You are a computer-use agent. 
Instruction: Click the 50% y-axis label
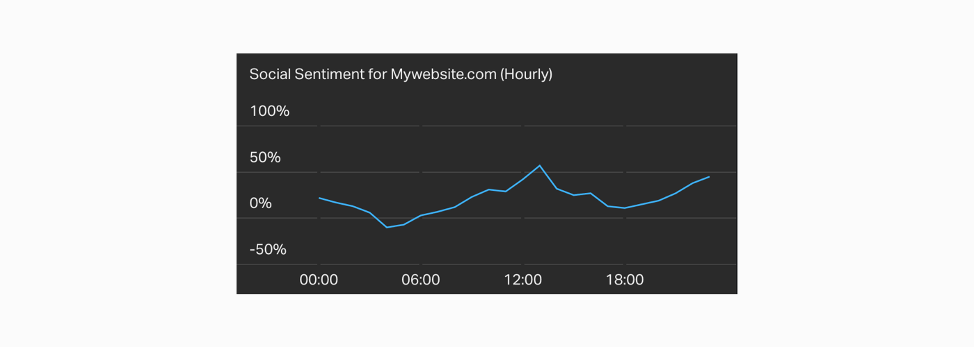coord(265,158)
